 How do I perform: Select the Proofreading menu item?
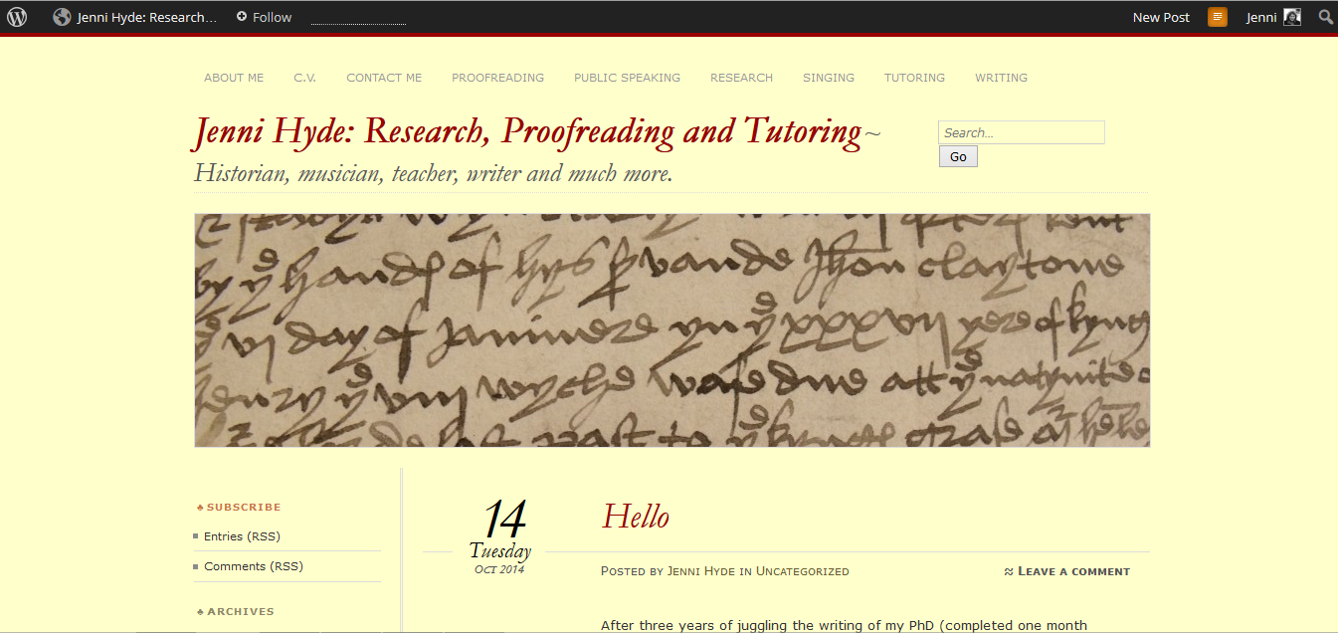497,78
